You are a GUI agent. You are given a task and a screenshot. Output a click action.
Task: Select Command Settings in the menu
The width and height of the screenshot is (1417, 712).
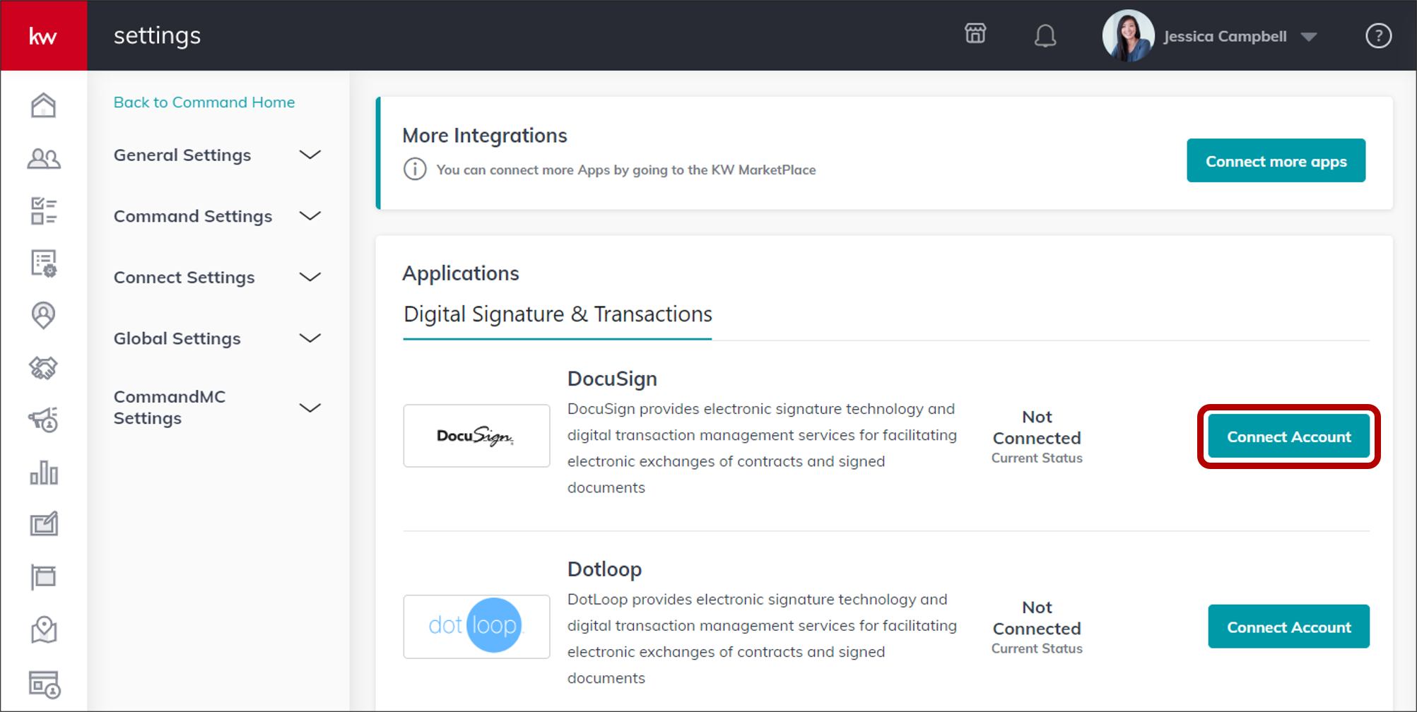193,216
